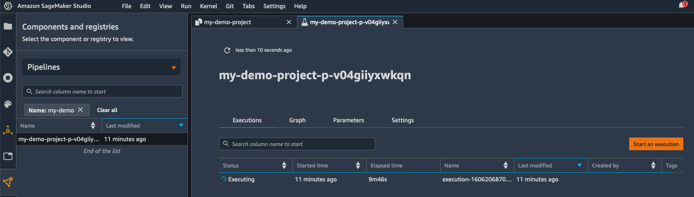Open SageMaker JumpStart sidebar icon
The height and width of the screenshot is (197, 694).
[x=8, y=131]
